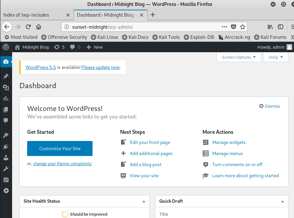Go back with browser back arrow

pos(7,27)
